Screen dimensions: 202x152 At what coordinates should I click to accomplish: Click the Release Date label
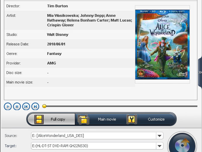(x=18, y=44)
